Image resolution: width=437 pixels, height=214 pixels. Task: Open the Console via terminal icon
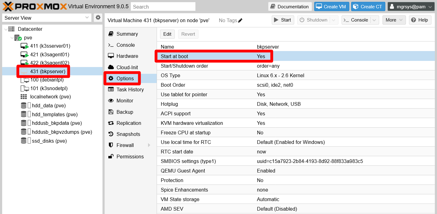click(x=111, y=45)
